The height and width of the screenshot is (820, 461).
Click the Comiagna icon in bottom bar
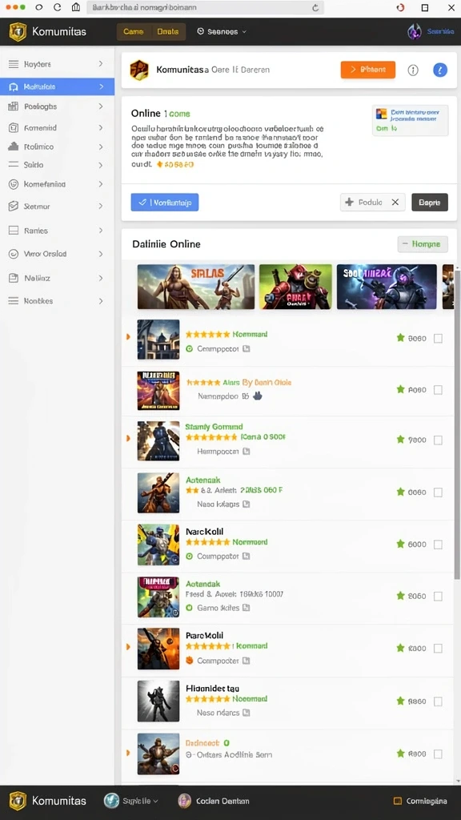coord(397,801)
